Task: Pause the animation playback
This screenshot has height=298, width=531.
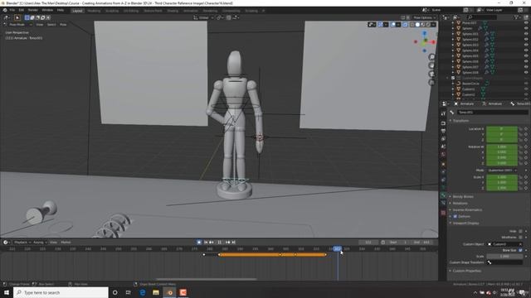Action: tap(219, 243)
